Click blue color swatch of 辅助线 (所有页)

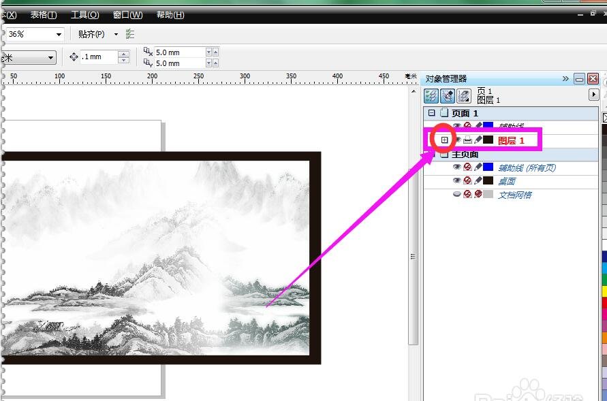pos(488,167)
